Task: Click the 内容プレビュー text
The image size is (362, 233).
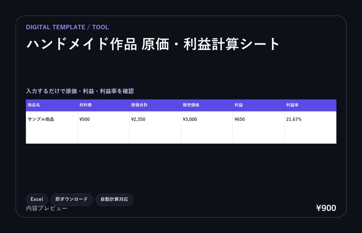Action: [x=47, y=208]
